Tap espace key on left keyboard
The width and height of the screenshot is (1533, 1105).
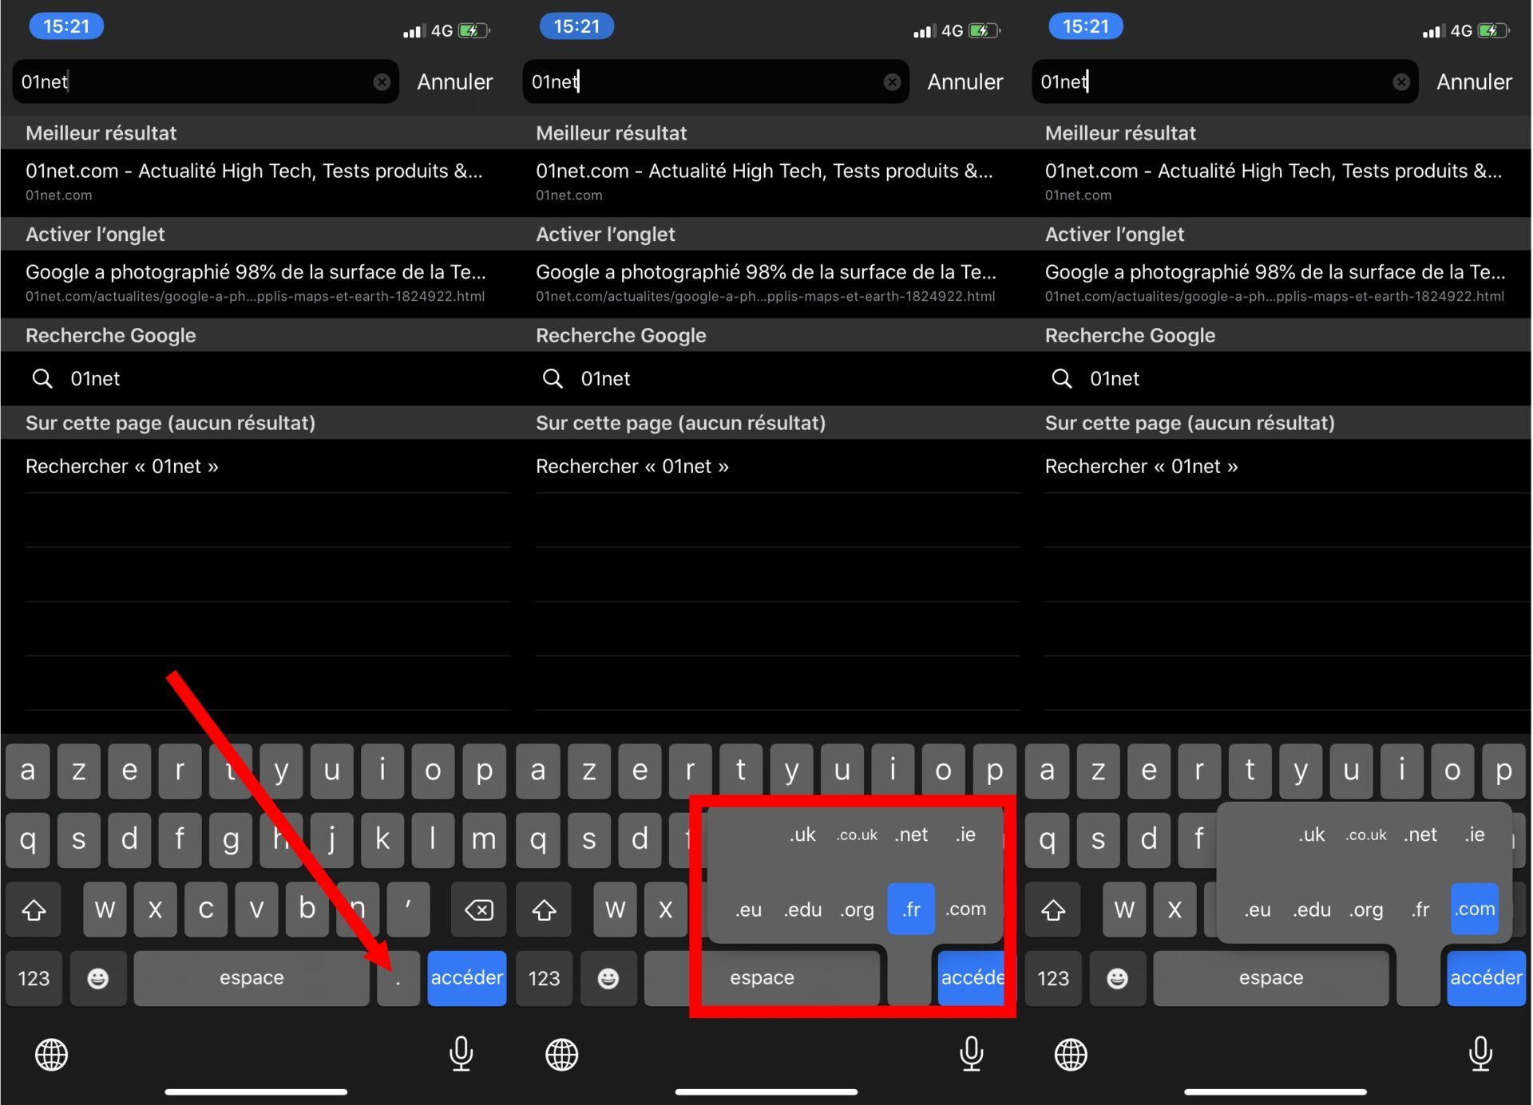click(252, 978)
